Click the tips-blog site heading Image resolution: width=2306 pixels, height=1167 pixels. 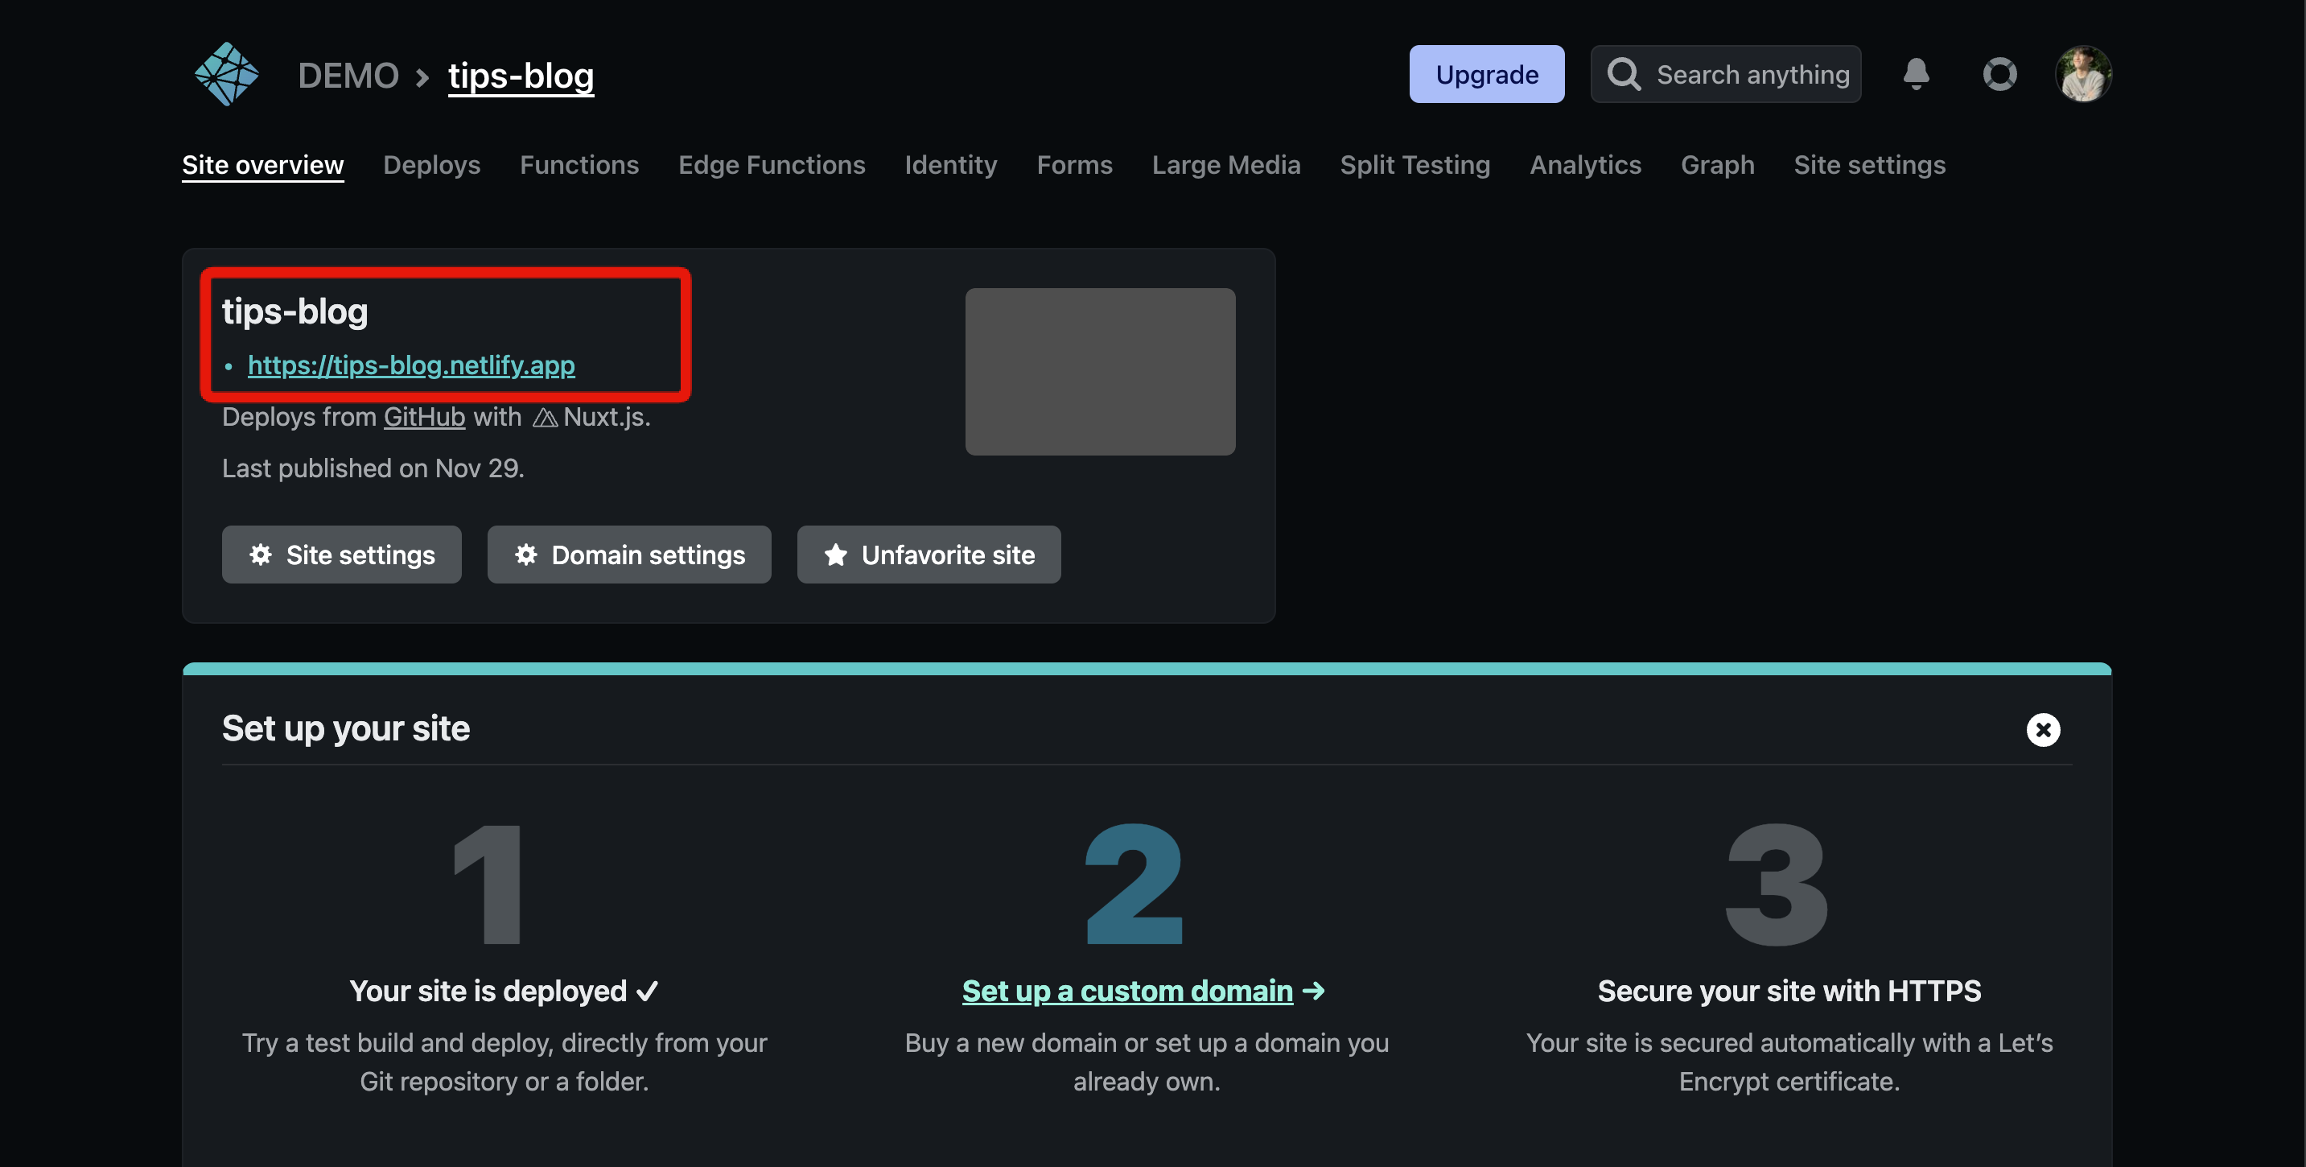coord(295,311)
